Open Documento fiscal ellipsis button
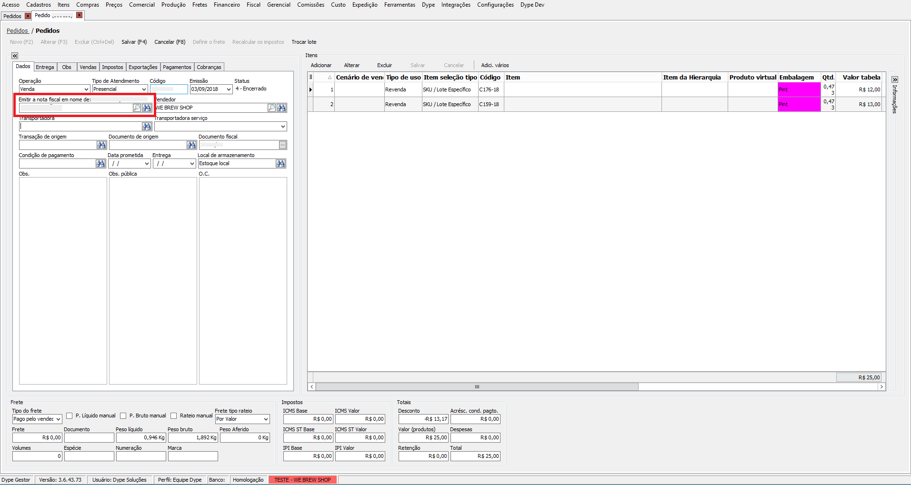The image size is (911, 485). pos(283,145)
